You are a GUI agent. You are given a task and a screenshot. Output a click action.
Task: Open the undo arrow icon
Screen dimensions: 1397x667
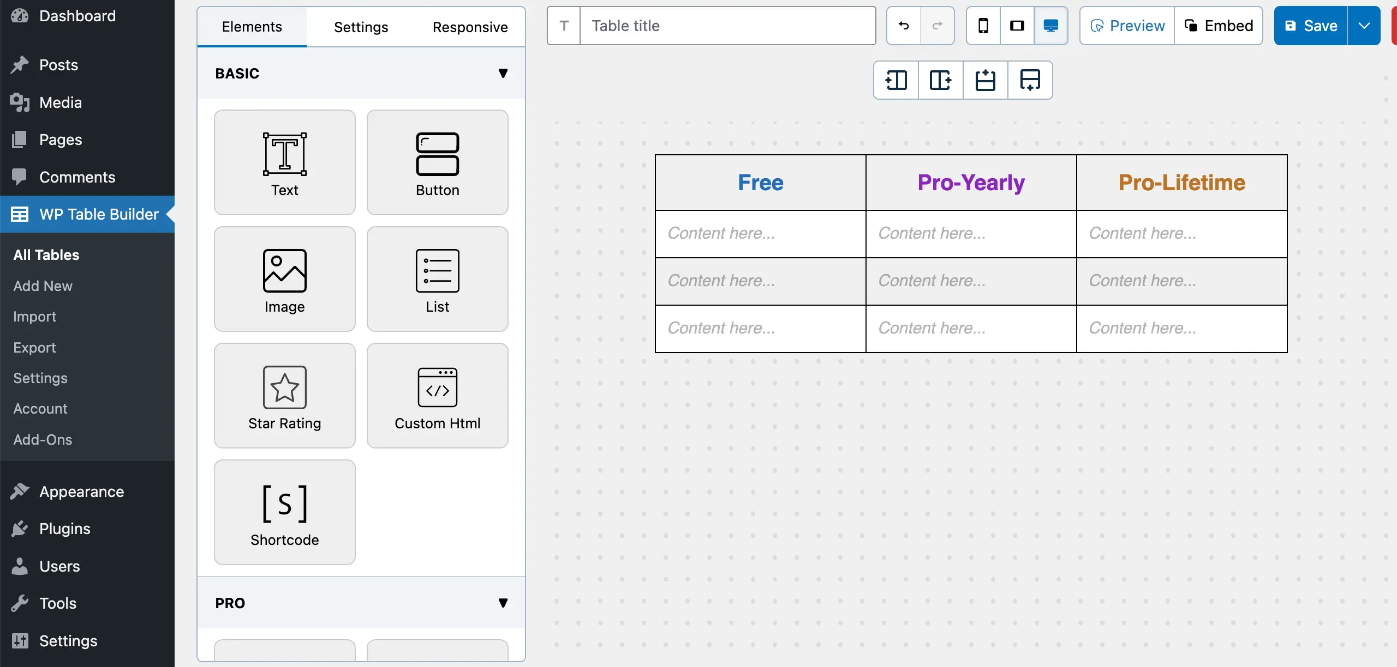(903, 26)
